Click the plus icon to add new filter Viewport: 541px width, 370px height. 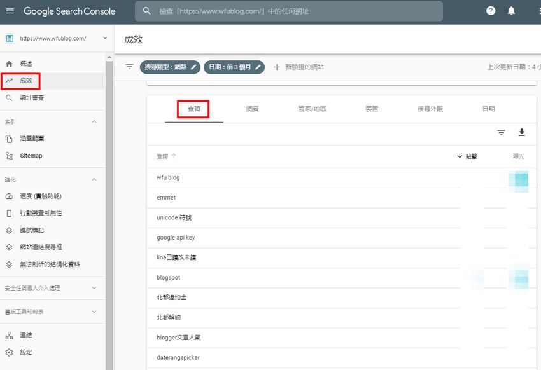277,67
